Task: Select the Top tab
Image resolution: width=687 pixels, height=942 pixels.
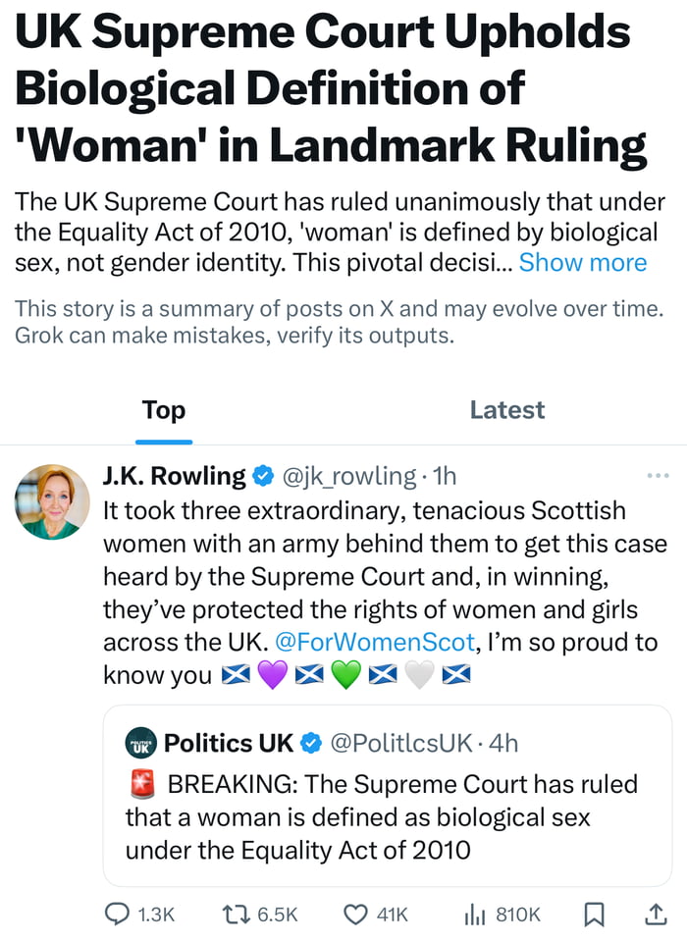Action: (x=163, y=409)
